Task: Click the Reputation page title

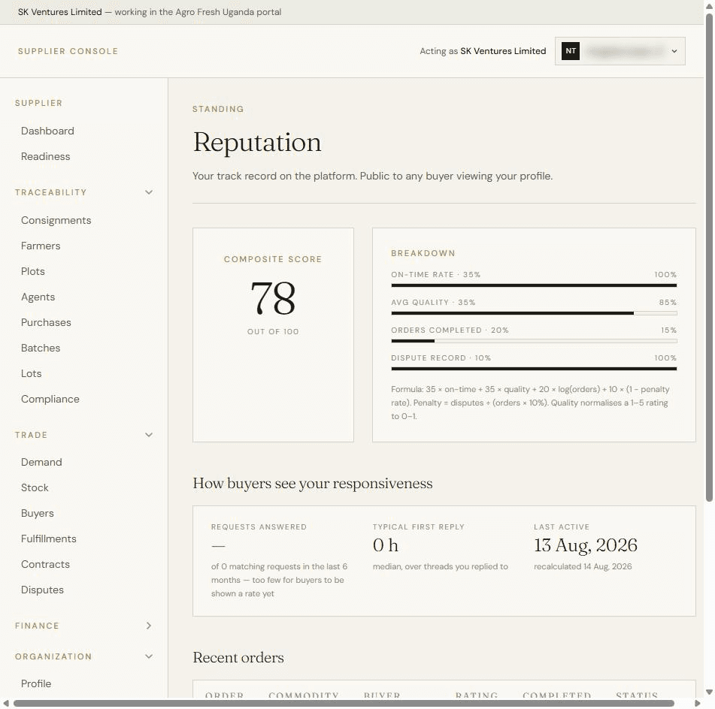Action: (257, 143)
